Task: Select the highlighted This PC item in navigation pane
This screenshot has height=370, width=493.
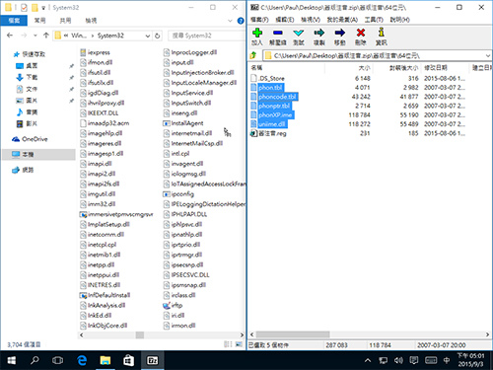Action: pos(38,155)
